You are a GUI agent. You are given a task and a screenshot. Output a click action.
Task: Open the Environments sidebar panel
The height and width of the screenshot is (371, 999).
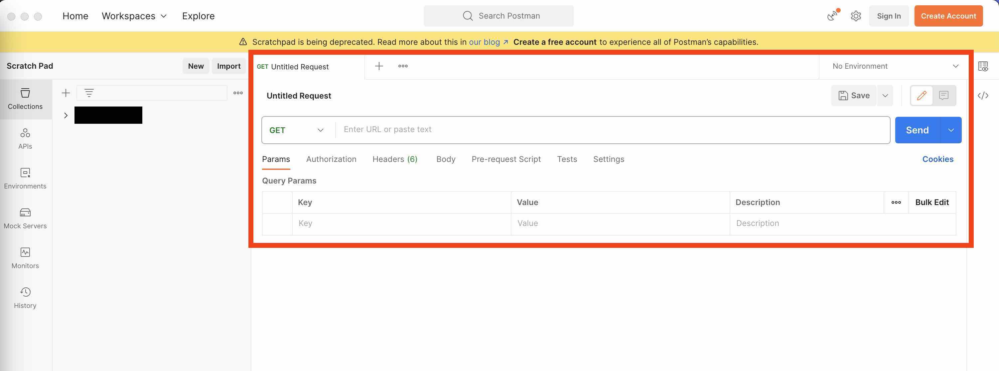[x=25, y=179]
